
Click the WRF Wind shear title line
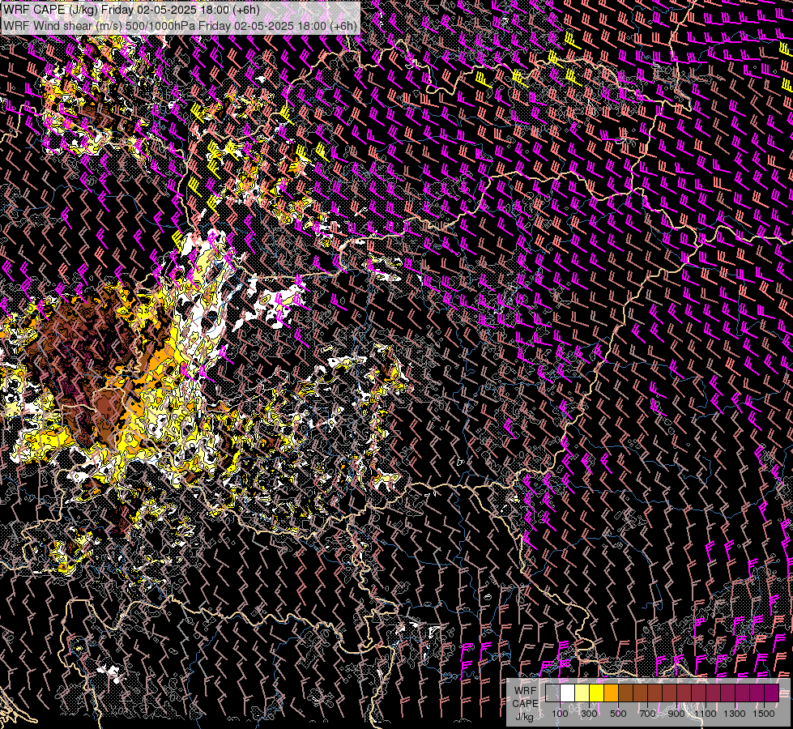[x=180, y=25]
